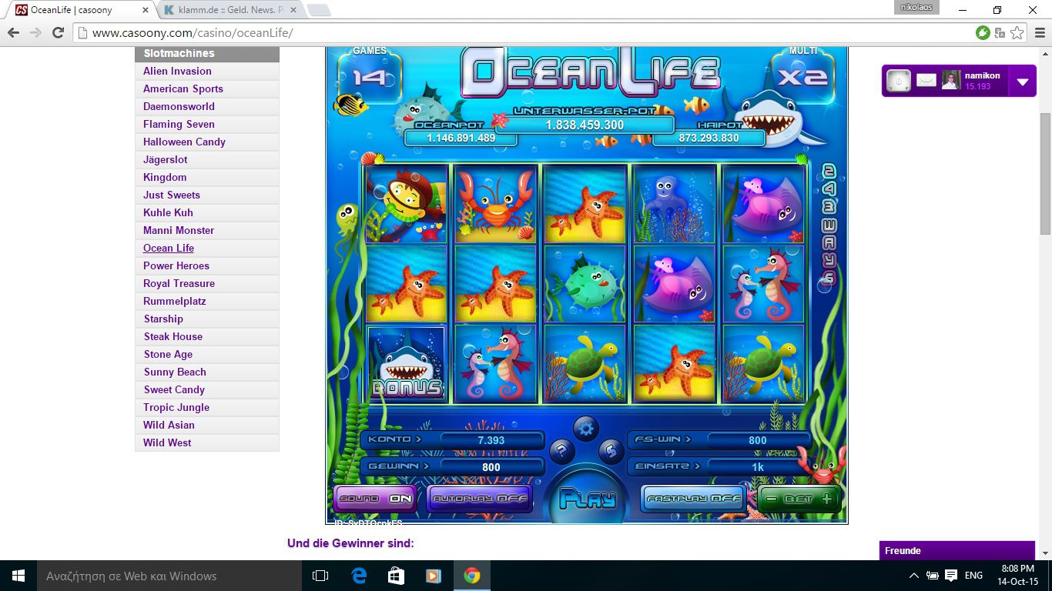
Task: Click the Haipot value 873.293.830
Action: tap(709, 138)
